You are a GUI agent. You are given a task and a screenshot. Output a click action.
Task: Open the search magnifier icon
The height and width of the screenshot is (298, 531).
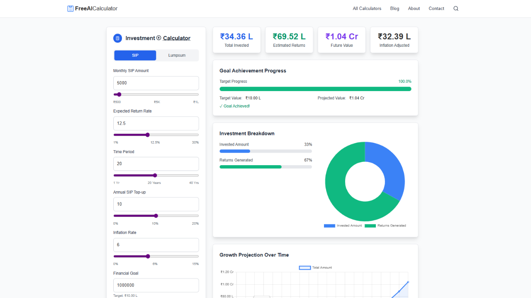click(456, 9)
